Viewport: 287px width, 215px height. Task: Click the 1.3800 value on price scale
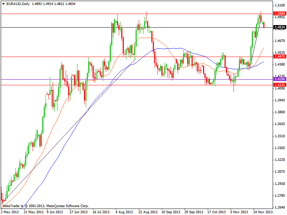point(279,112)
